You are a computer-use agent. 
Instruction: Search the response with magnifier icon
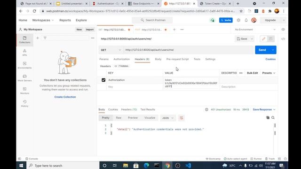tap(273, 117)
